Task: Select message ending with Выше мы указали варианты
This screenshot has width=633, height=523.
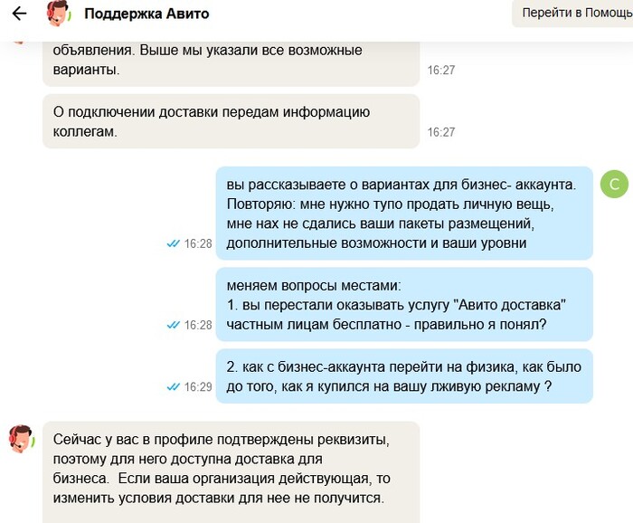Action: [x=231, y=64]
